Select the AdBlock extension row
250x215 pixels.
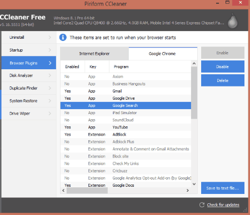126,135
